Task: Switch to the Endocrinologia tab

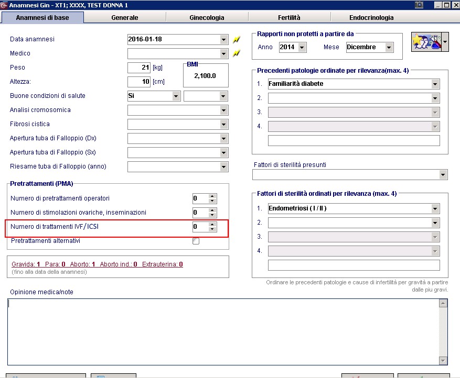Action: tap(371, 18)
